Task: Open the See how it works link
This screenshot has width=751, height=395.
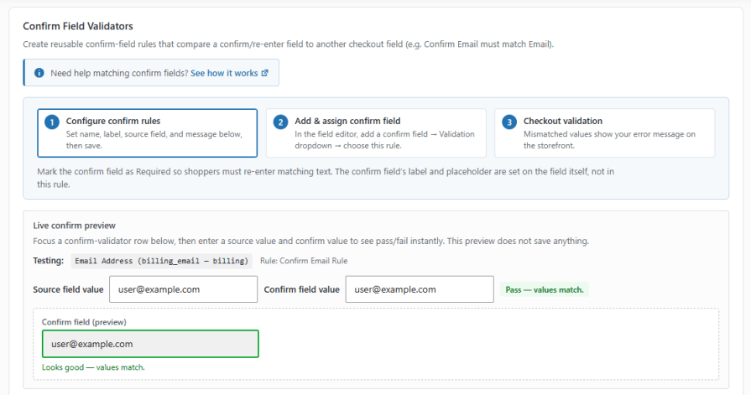Action: tap(224, 73)
